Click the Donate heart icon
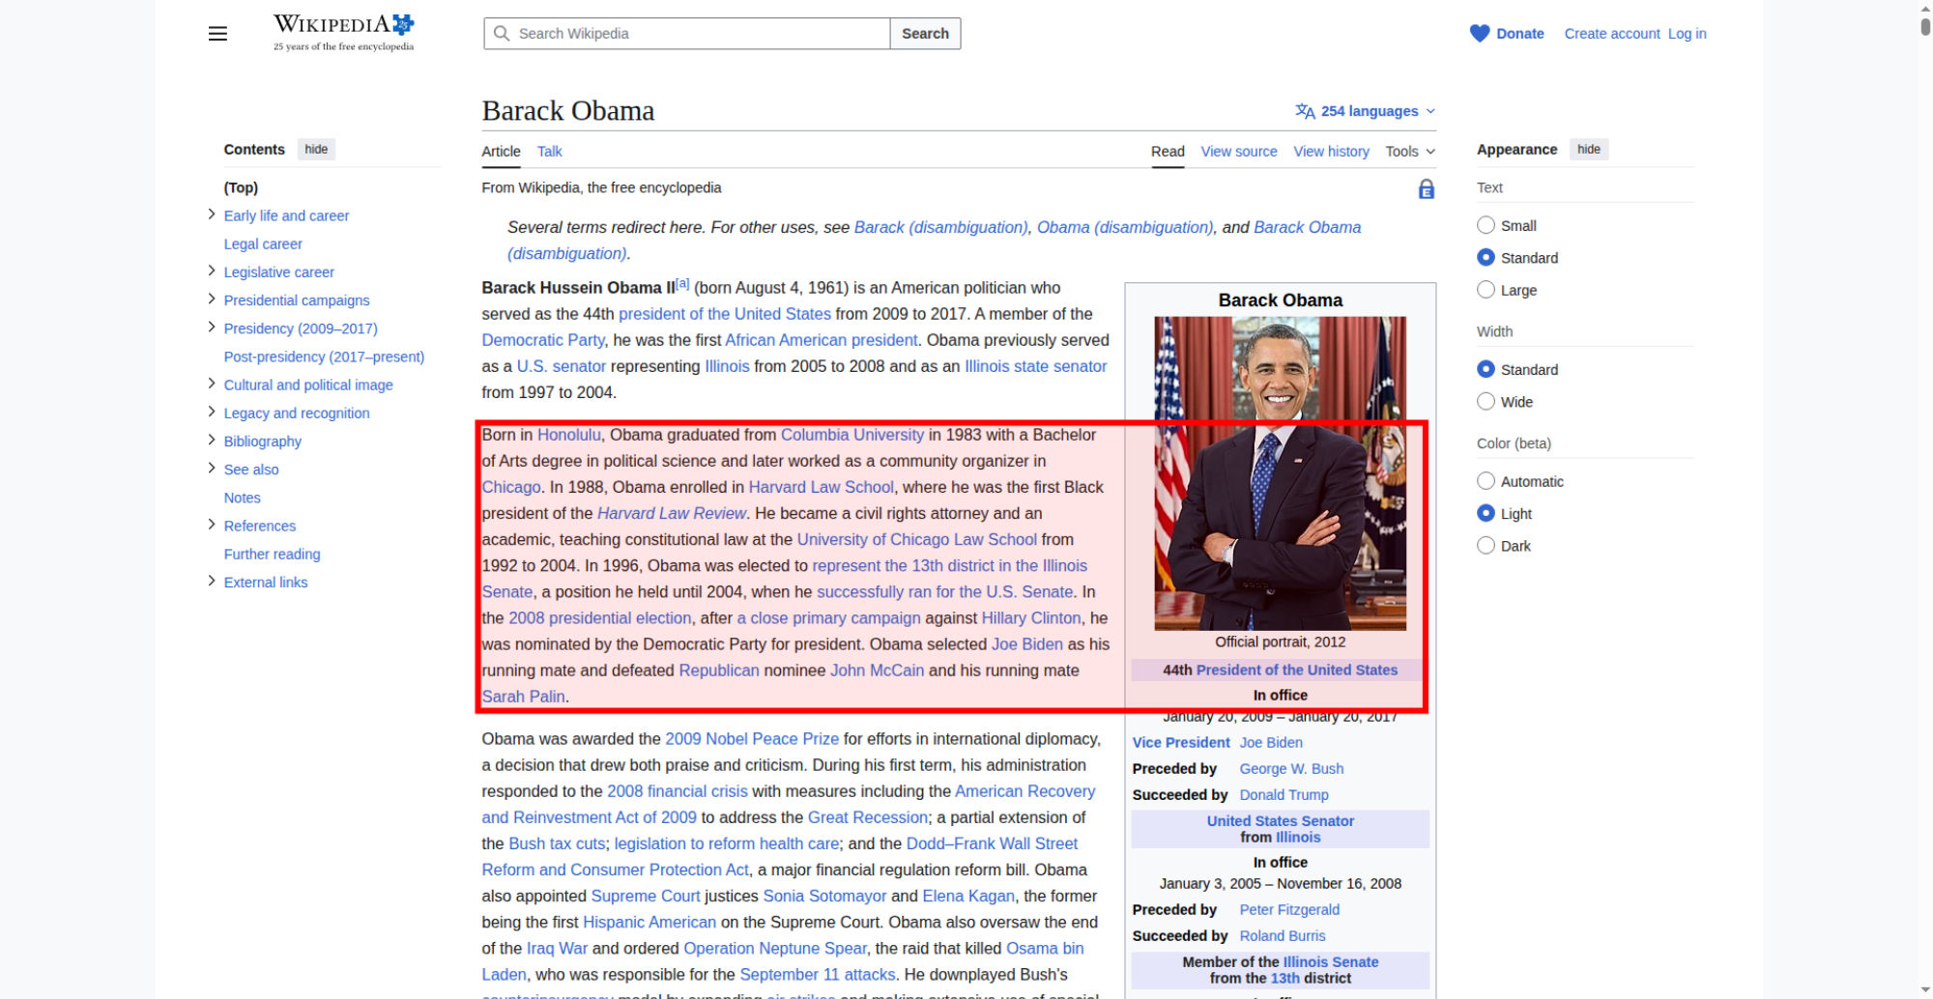The height and width of the screenshot is (999, 1933). pyautogui.click(x=1480, y=34)
